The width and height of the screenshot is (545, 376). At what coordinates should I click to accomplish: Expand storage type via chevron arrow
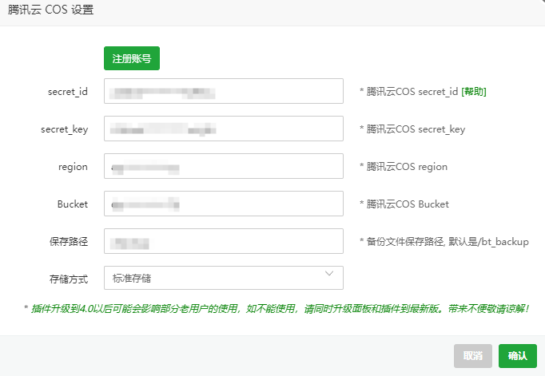click(x=329, y=275)
